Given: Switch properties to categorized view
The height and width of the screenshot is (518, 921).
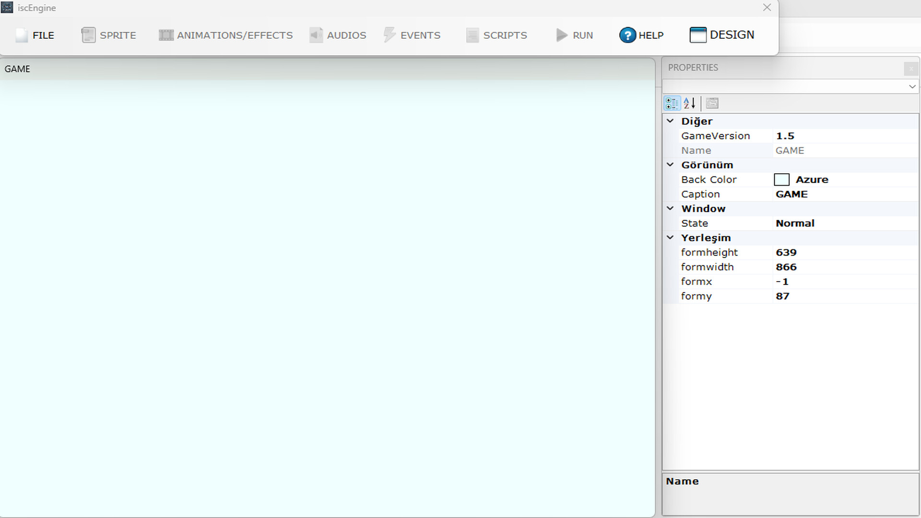Looking at the screenshot, I should tap(672, 103).
